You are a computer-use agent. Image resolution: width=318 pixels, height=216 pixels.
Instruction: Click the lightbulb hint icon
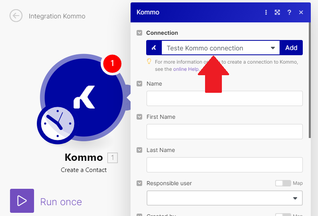[x=149, y=61]
